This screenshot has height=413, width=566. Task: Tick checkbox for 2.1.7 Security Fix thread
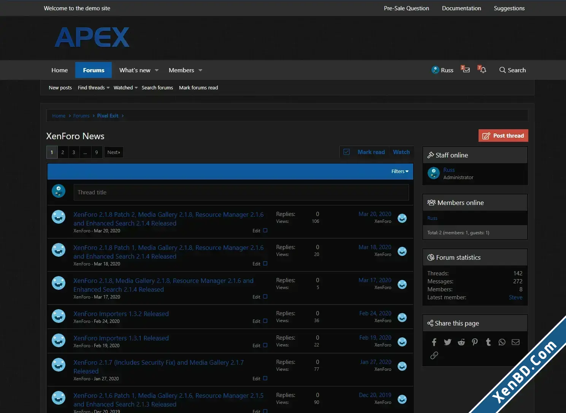[x=265, y=378]
